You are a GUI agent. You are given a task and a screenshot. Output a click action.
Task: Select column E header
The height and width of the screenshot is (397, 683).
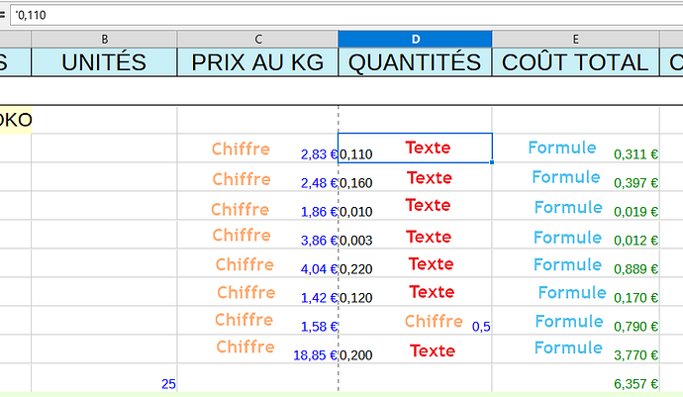[575, 39]
